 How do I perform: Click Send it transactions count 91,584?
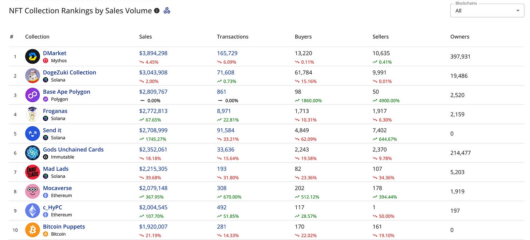[x=226, y=130]
